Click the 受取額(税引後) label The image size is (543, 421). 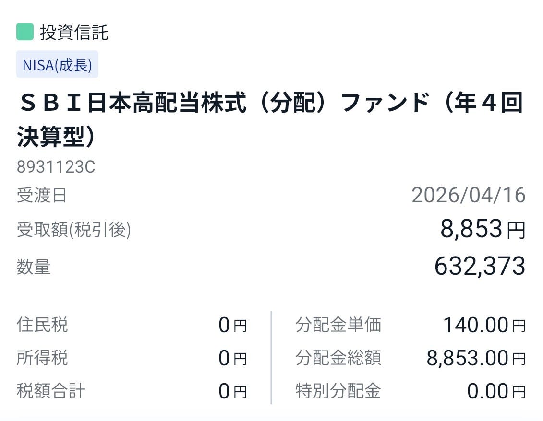coord(74,230)
